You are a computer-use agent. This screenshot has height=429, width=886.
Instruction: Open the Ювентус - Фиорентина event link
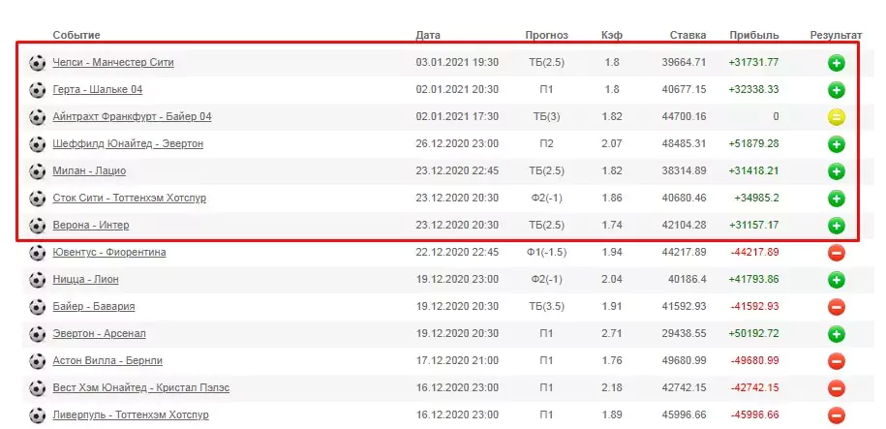click(x=109, y=252)
